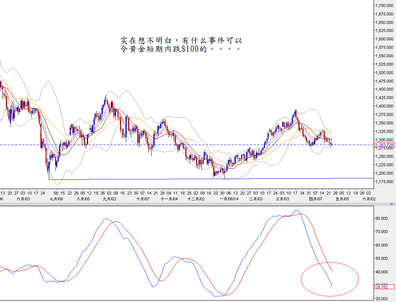Click the 八月/05 date label

(x=83, y=199)
